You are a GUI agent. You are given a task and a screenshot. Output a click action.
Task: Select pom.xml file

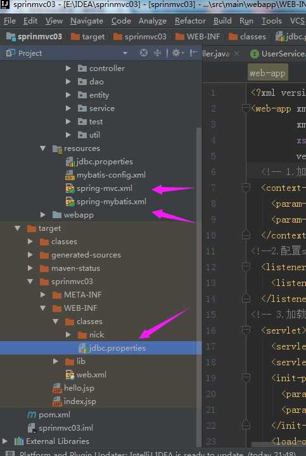49,415
